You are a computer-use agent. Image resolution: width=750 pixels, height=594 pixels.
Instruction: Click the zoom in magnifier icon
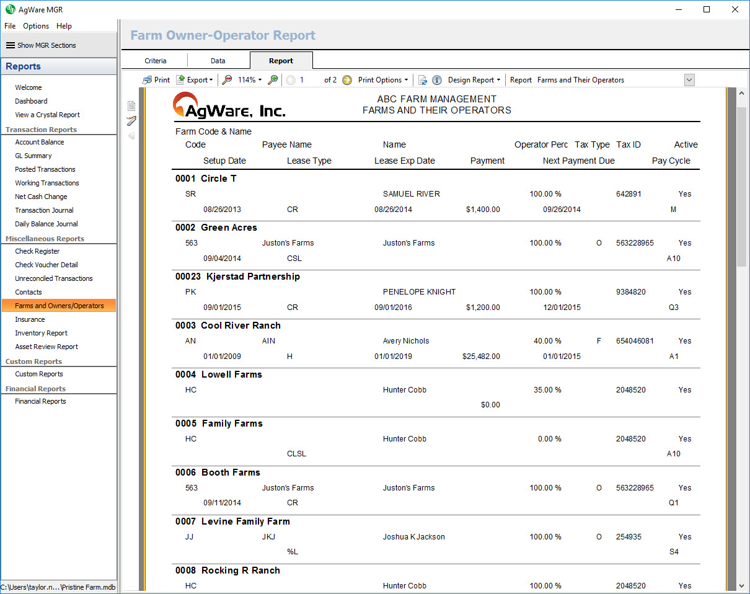point(273,80)
